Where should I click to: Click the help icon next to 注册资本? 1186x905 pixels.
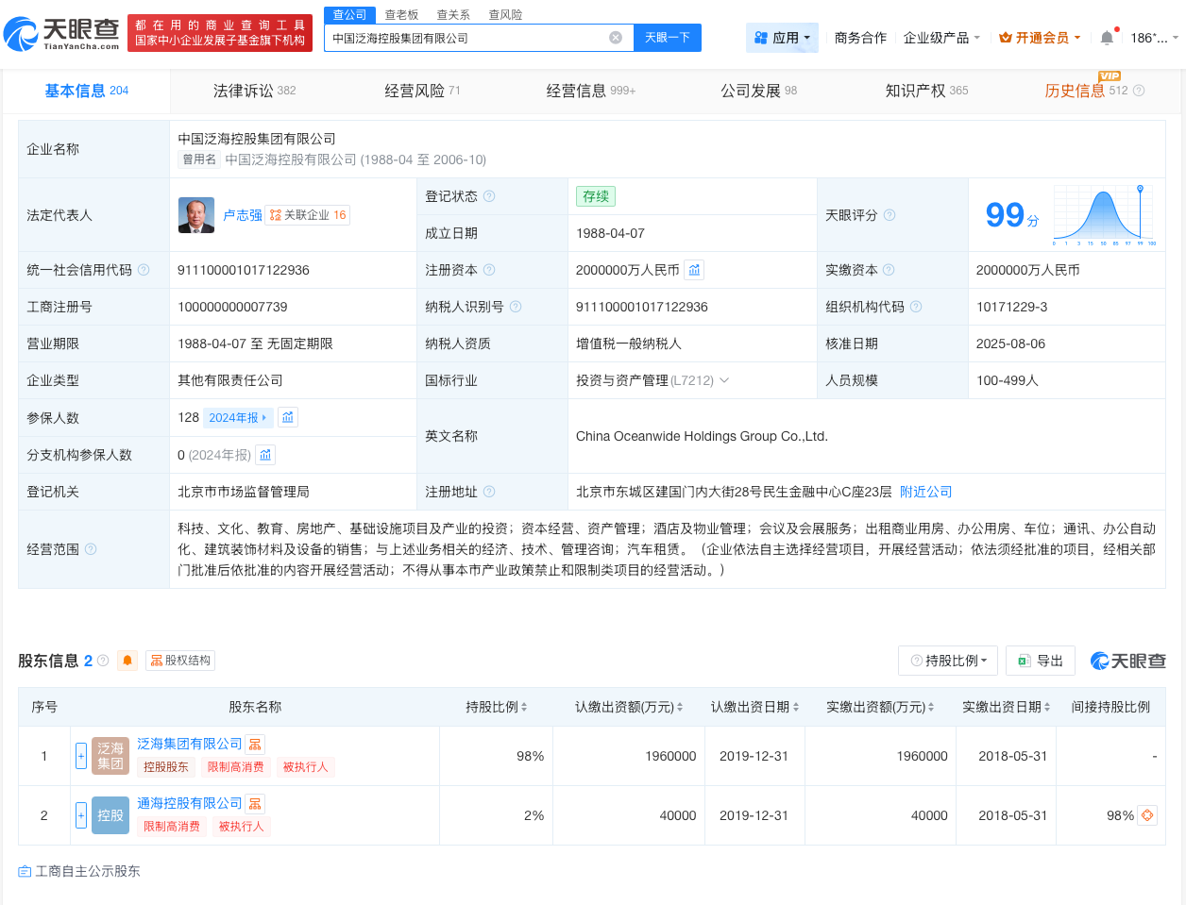[489, 270]
